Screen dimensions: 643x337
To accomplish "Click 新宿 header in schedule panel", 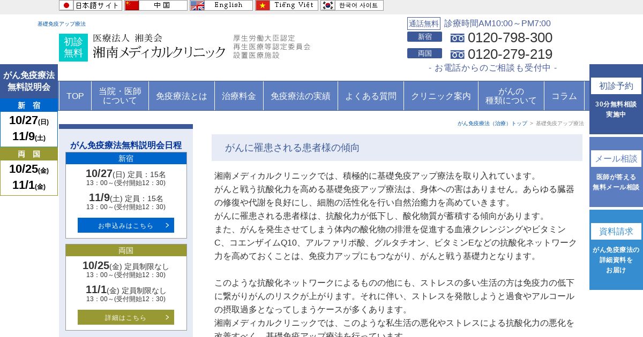I will pos(126,158).
